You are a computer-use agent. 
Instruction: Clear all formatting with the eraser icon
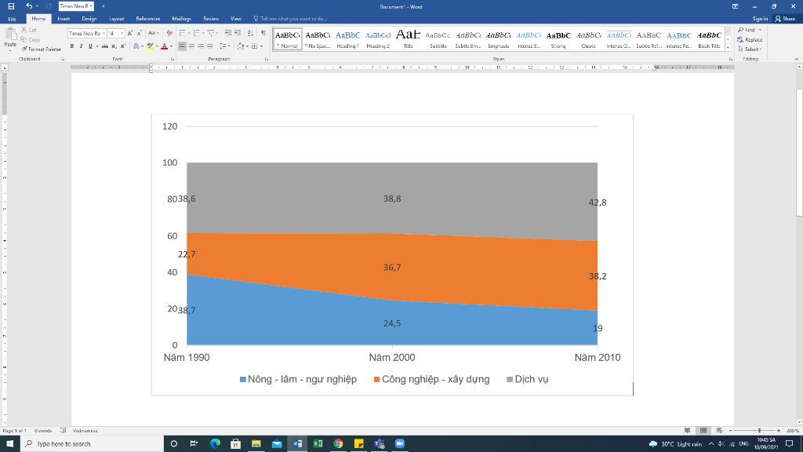tap(169, 33)
